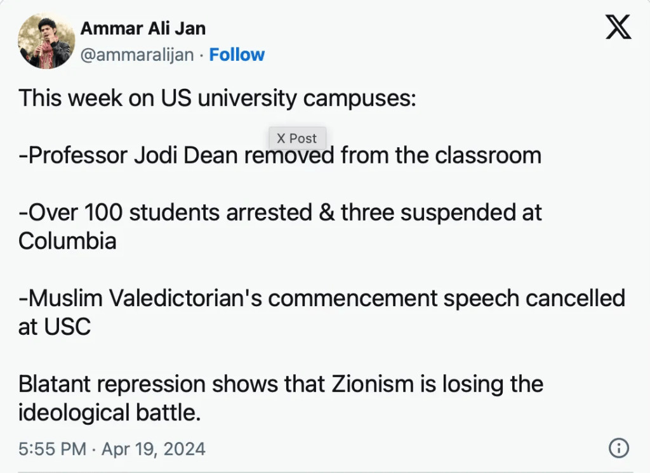Open the @ammaralijan handle link

[x=136, y=55]
